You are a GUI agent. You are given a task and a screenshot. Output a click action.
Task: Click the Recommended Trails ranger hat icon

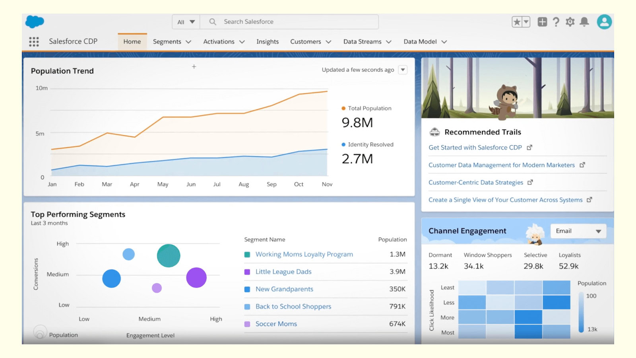pos(435,132)
